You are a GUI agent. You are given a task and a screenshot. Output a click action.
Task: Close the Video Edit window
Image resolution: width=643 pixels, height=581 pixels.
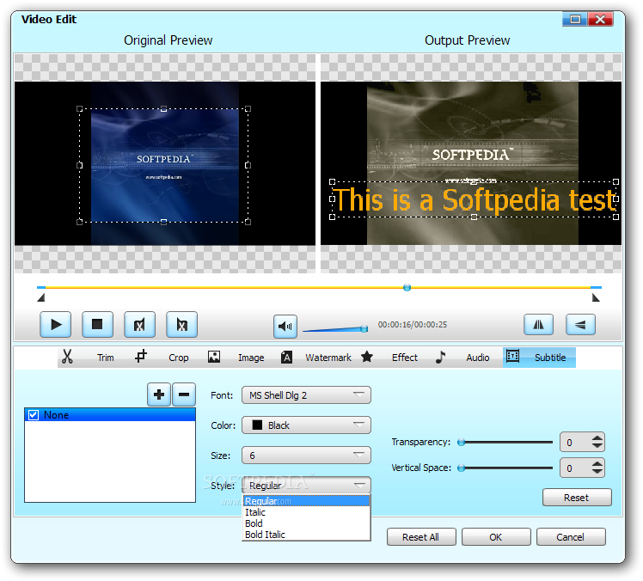click(600, 19)
